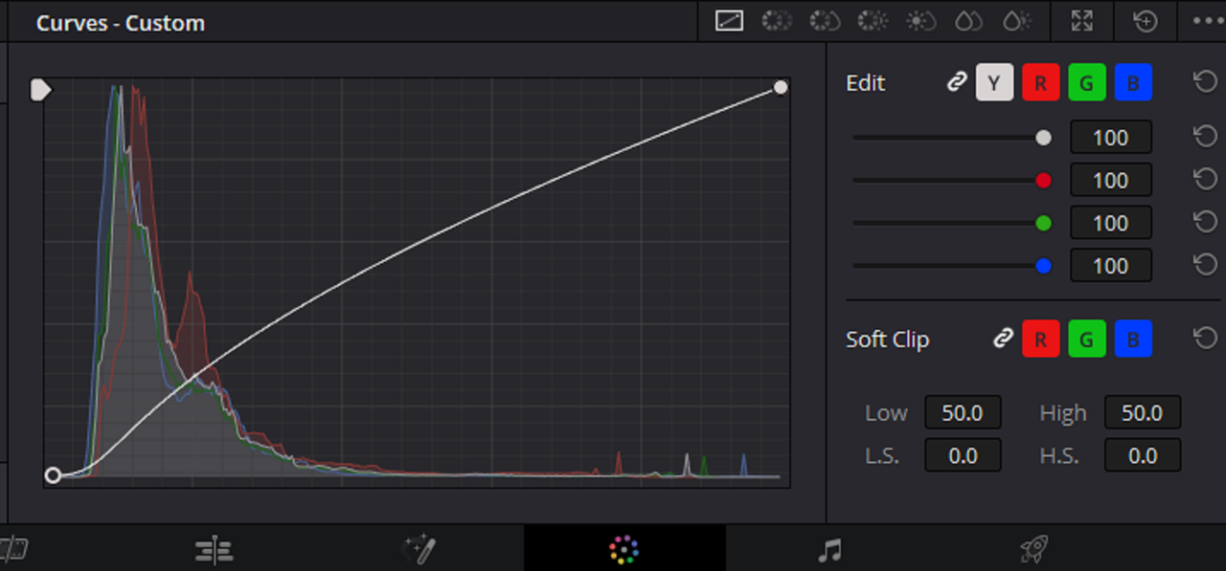Viewport: 1226px width, 571px height.
Task: Reset the Soft Clip settings
Action: click(x=1205, y=338)
